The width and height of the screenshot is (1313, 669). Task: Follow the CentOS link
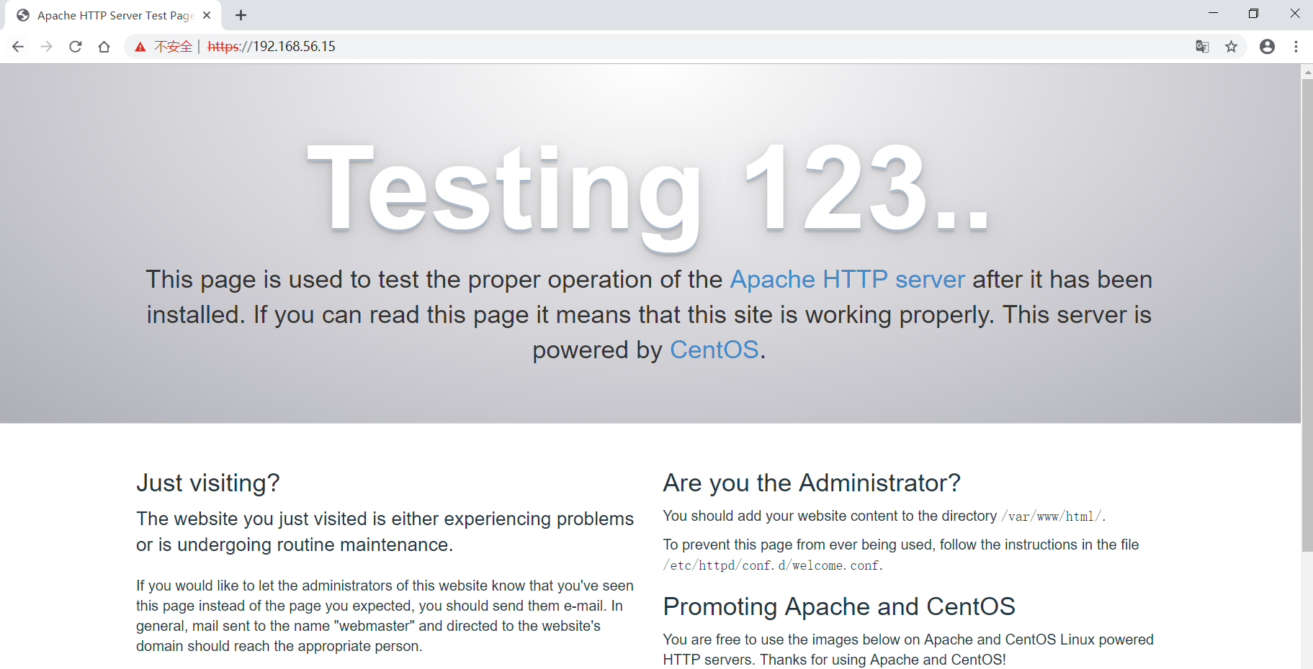pos(714,350)
